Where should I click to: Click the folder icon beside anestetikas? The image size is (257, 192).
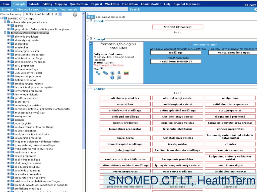click(x=12, y=47)
